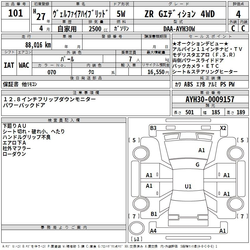
Task: Click the WAC air conditioner value
Action: pyautogui.click(x=24, y=65)
